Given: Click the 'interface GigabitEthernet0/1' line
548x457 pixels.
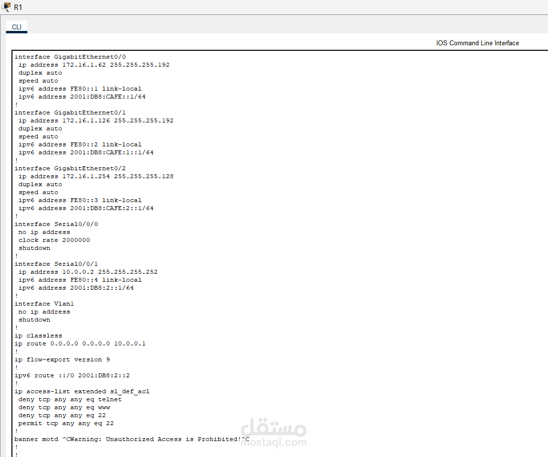Looking at the screenshot, I should 70,113.
